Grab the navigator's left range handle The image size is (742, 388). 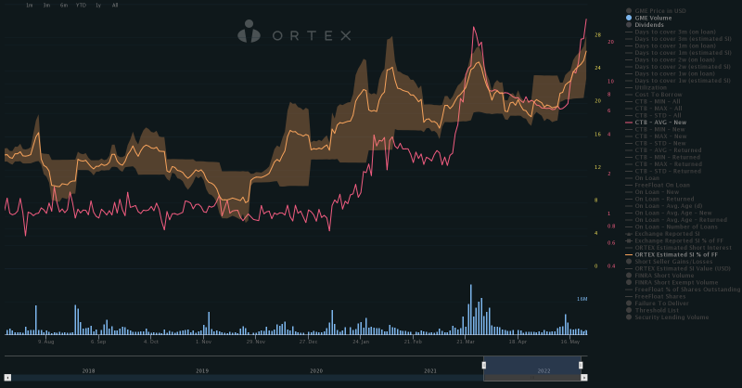483,365
